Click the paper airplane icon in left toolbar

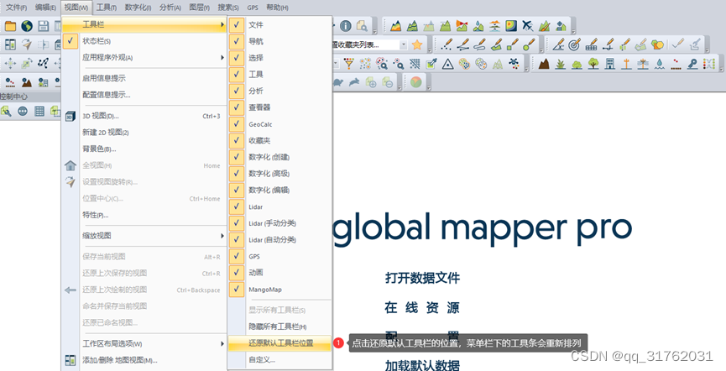click(26, 44)
